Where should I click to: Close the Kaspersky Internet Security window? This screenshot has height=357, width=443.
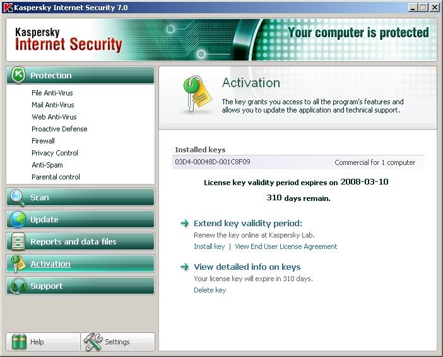(x=435, y=8)
